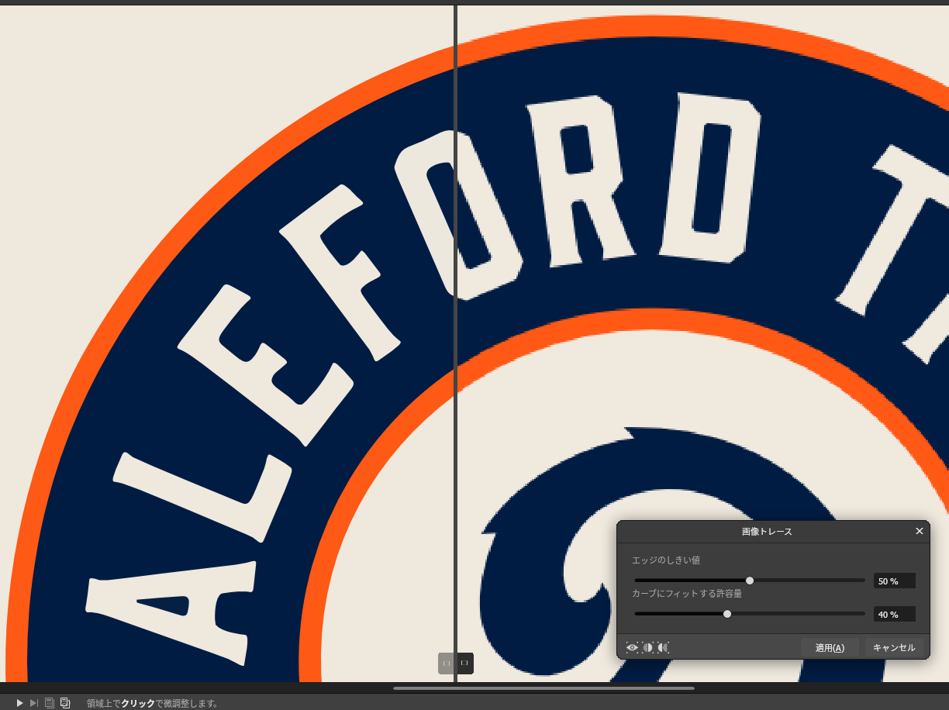Click the キャンセル button to cancel tracing
The height and width of the screenshot is (710, 949).
pos(894,647)
